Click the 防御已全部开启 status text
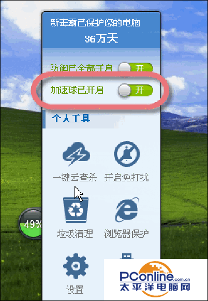208x301 pixels. point(81,68)
